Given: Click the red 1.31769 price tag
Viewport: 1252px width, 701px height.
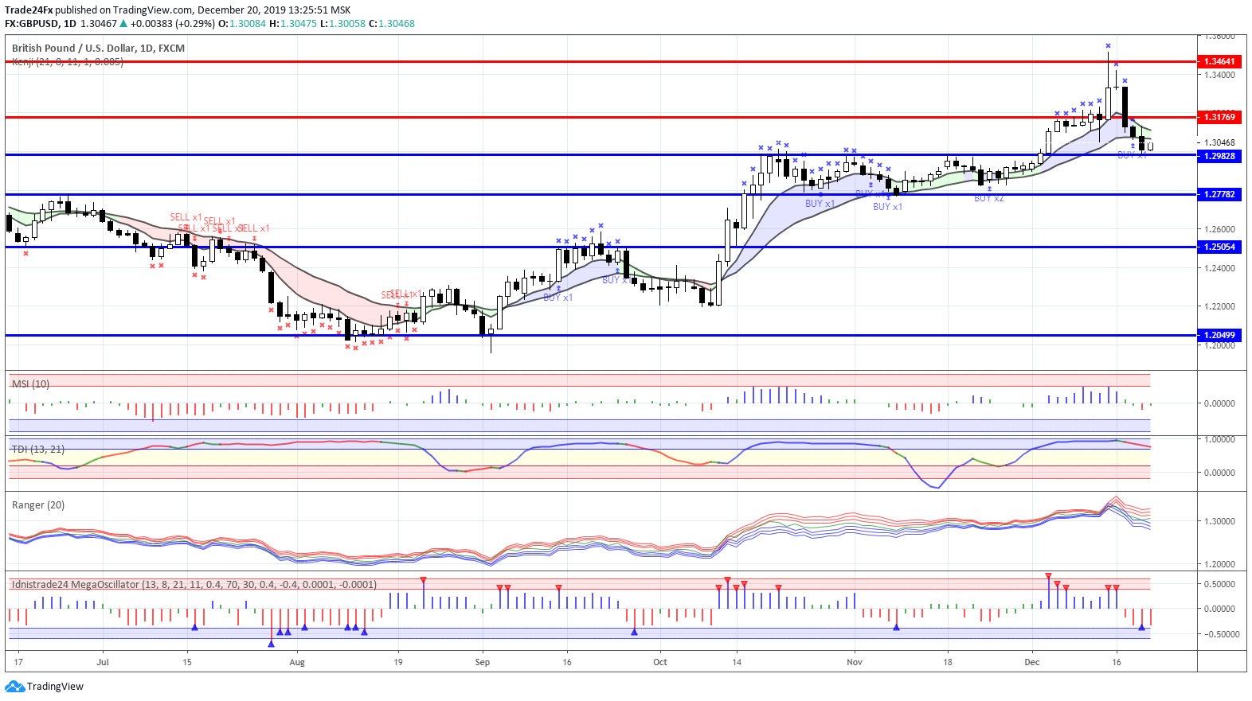Looking at the screenshot, I should pyautogui.click(x=1219, y=117).
